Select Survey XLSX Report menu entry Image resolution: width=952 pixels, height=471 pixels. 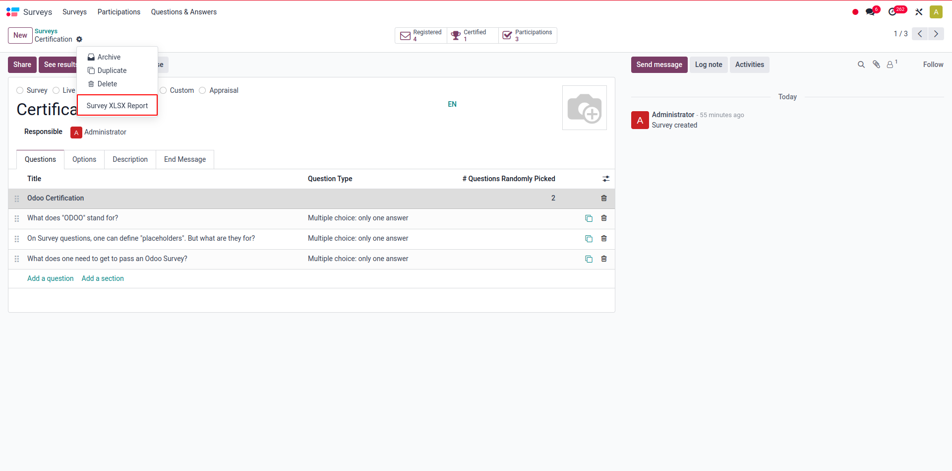click(x=118, y=106)
